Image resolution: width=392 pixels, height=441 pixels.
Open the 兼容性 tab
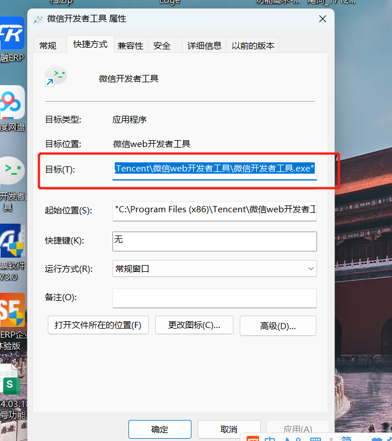tap(131, 45)
